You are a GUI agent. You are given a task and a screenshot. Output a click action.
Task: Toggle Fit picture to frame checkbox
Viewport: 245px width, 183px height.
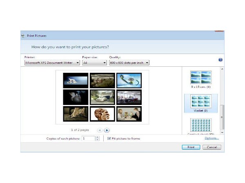(x=109, y=139)
